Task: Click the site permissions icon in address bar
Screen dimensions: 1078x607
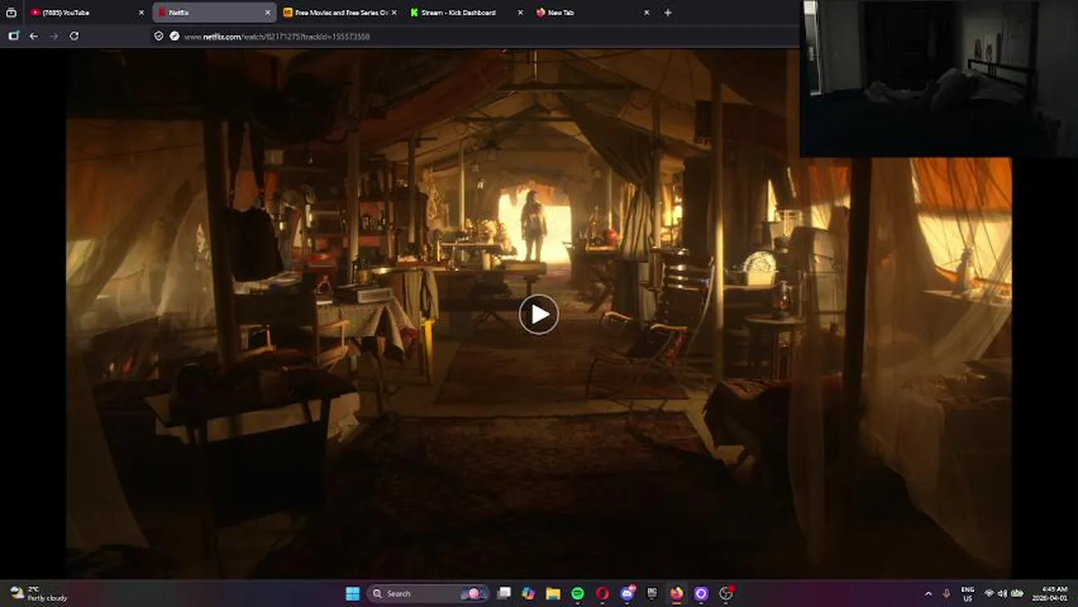Action: [175, 36]
